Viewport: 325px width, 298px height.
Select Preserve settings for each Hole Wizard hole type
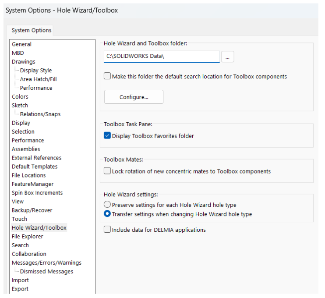point(107,205)
